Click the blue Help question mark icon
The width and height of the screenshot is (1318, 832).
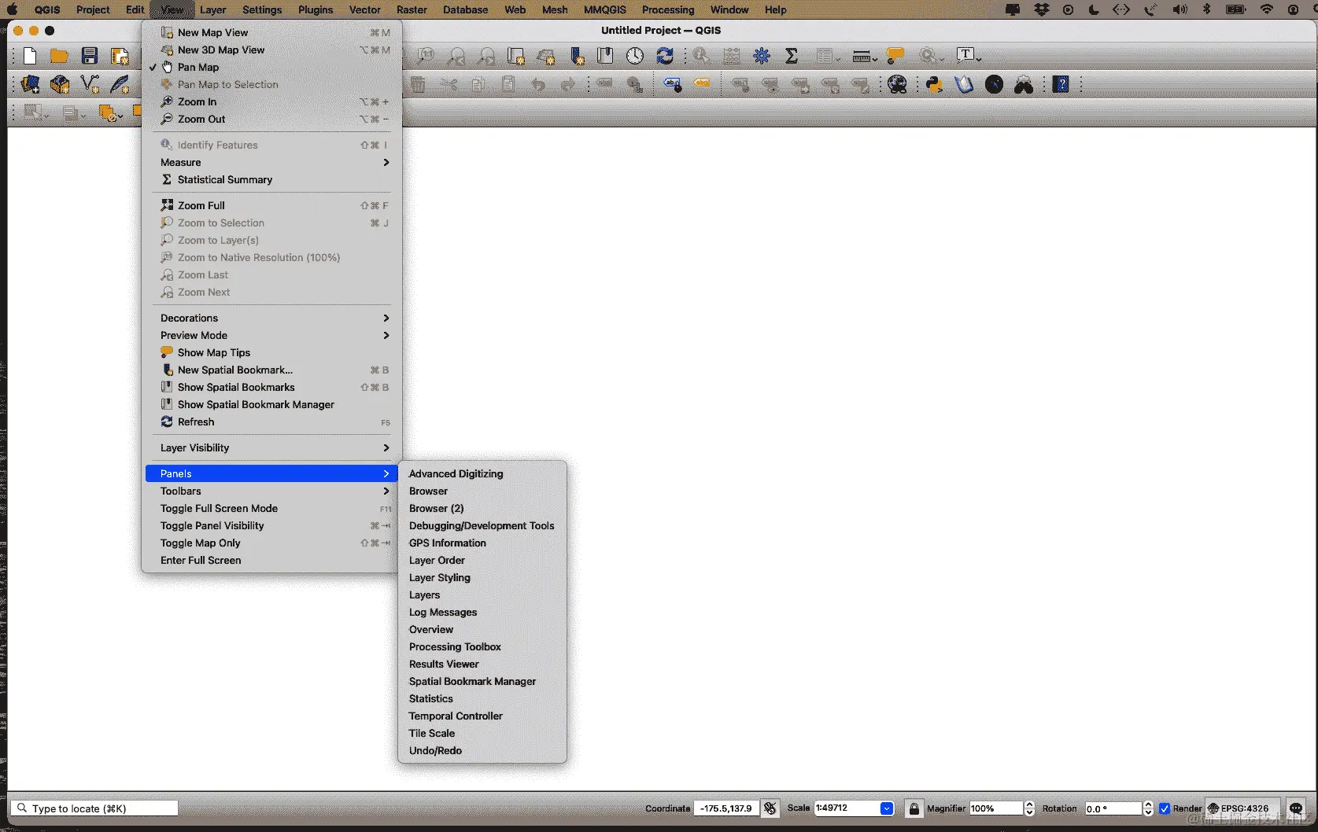click(1061, 84)
